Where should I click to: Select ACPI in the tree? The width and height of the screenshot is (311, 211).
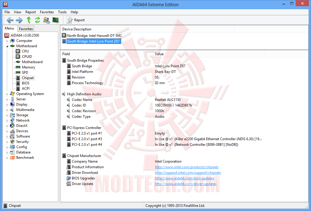point(26,89)
